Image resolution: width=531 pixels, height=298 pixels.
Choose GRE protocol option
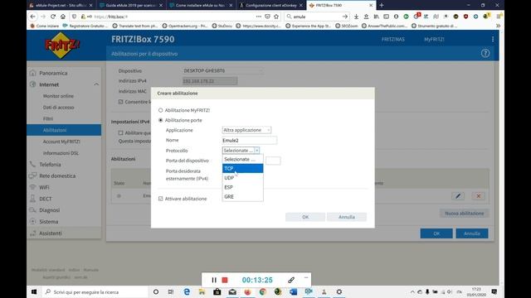[x=242, y=197]
